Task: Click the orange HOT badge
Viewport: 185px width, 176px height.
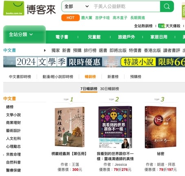Action: pyautogui.click(x=70, y=18)
